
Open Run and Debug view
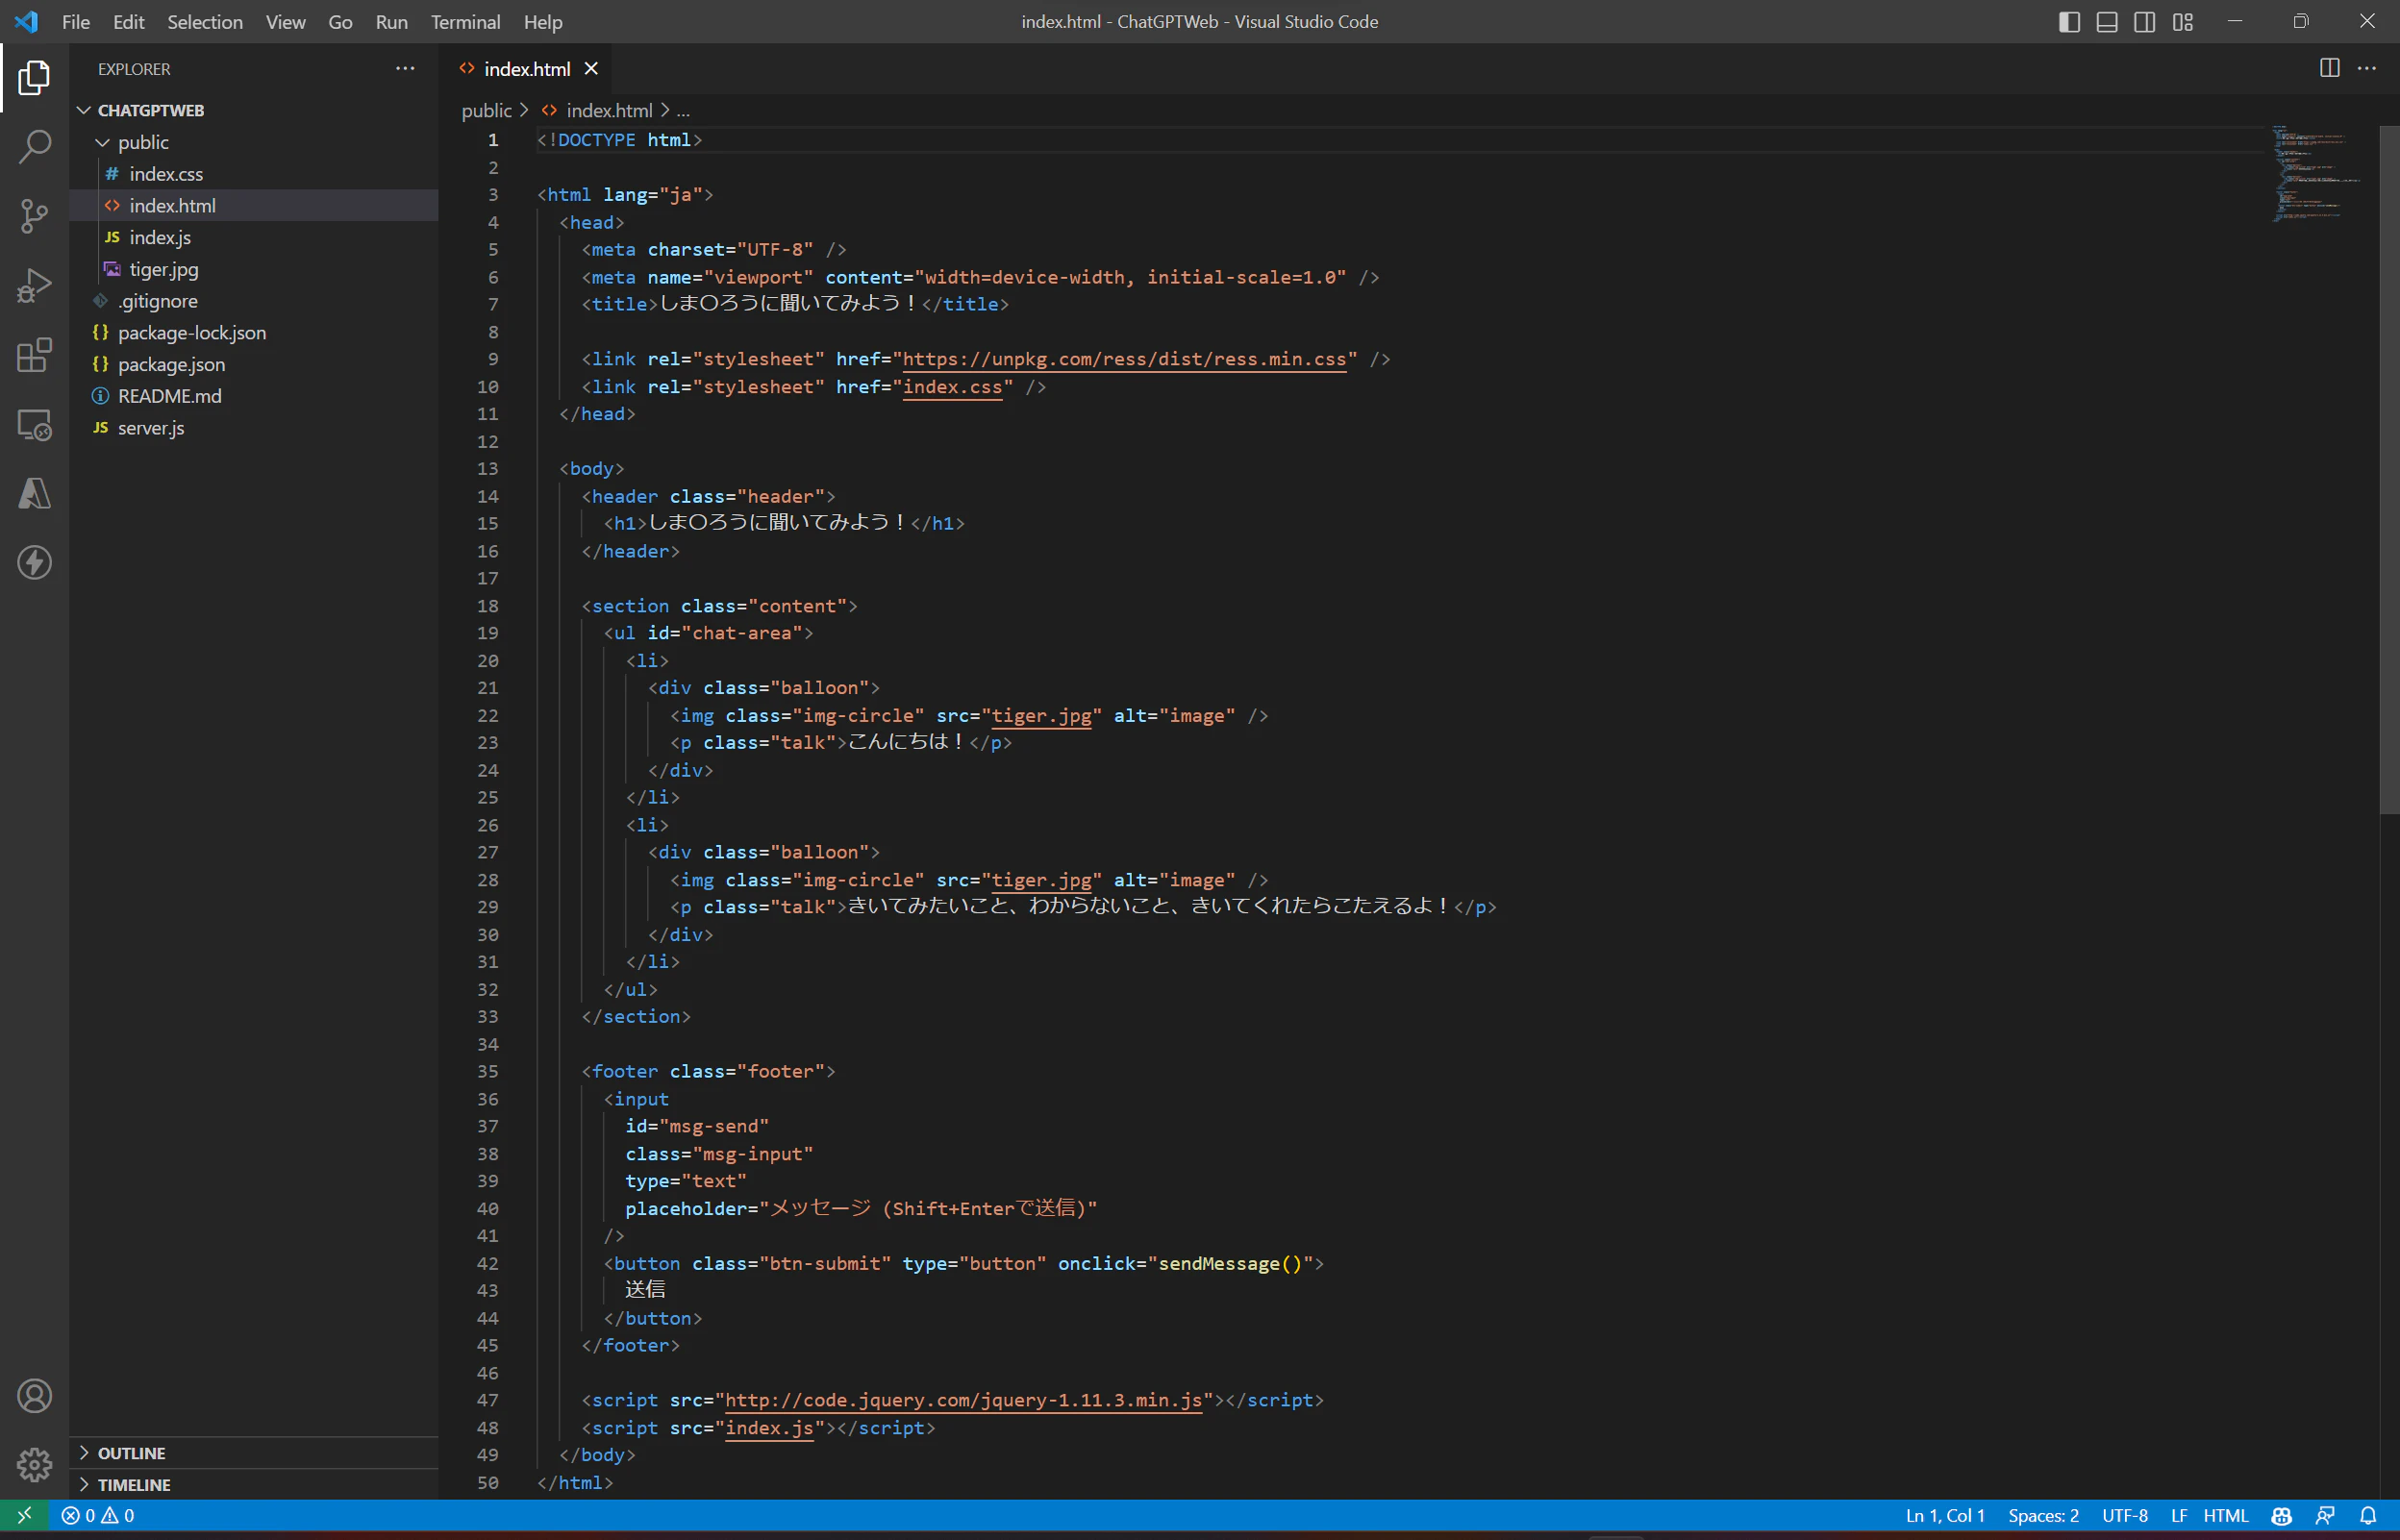point(34,286)
